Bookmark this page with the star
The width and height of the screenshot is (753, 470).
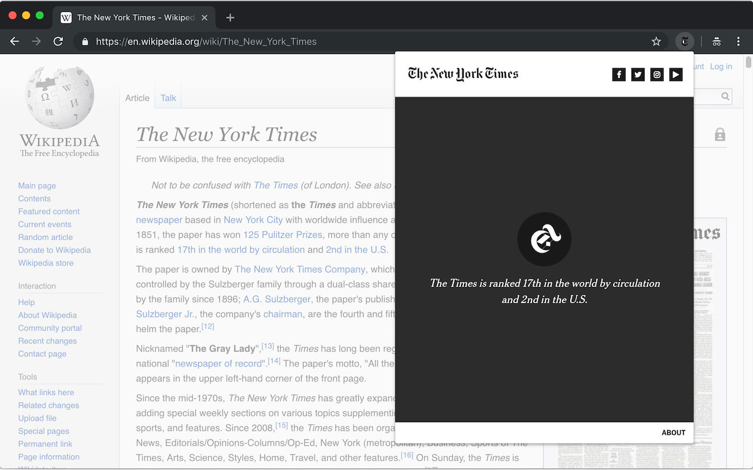(656, 41)
